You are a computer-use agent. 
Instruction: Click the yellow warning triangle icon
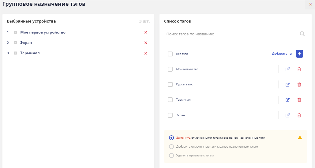[300, 138]
